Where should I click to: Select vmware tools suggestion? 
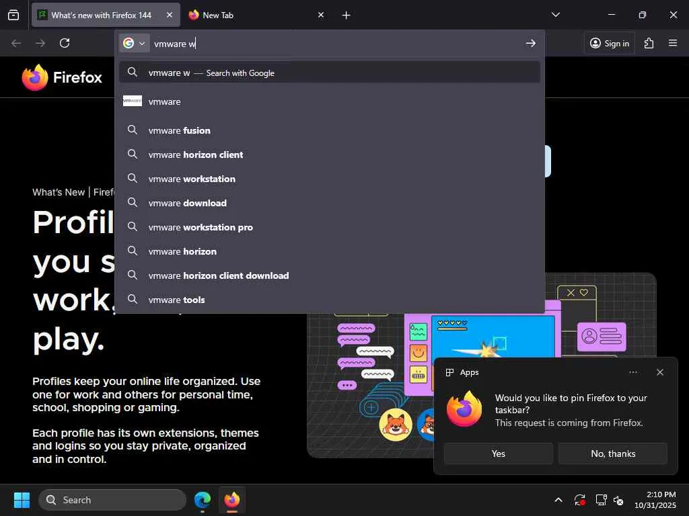pyautogui.click(x=330, y=299)
